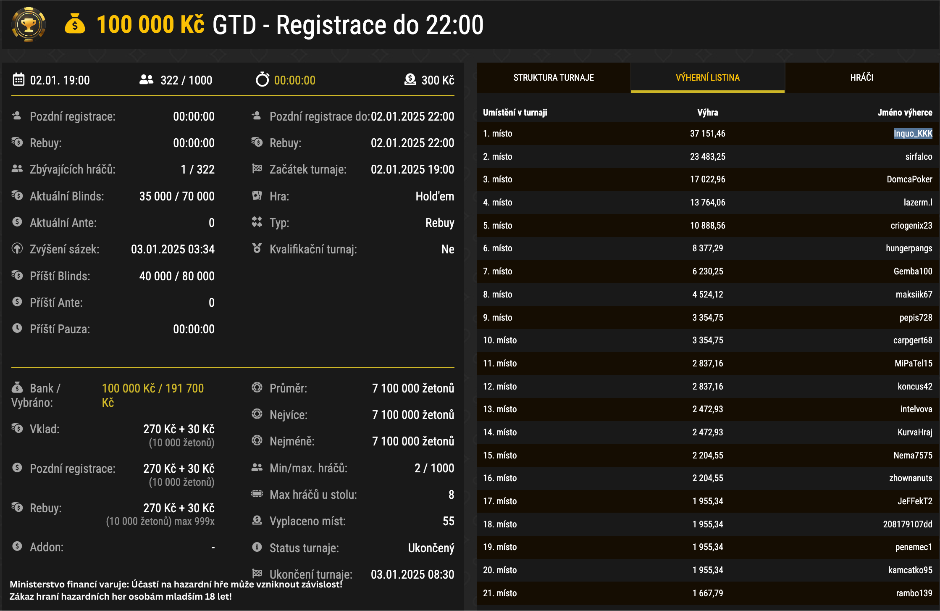Switch to the STRUKTURA TURNAJE tab
The height and width of the screenshot is (611, 940).
click(x=554, y=77)
